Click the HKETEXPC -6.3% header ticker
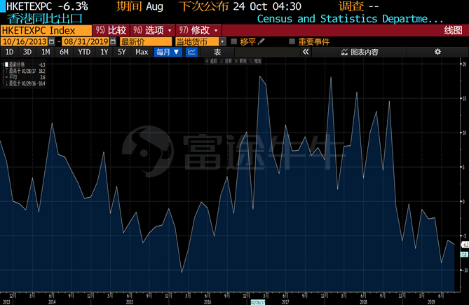 tap(47, 6)
